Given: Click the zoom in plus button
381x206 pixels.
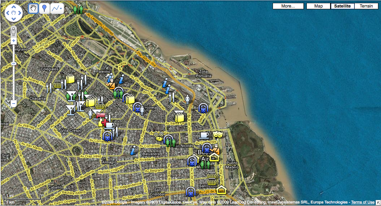Looking at the screenshot, I should click(14, 41).
